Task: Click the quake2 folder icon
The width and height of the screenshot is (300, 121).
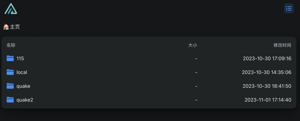Action: [x=10, y=100]
